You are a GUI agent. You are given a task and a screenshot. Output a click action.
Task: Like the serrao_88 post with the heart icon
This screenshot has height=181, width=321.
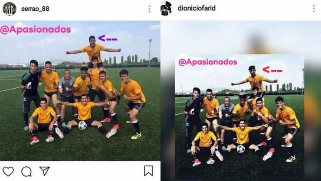(8, 171)
